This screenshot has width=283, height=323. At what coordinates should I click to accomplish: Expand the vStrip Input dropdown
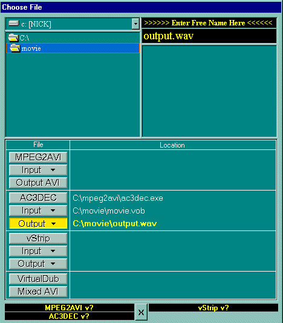[x=38, y=251]
